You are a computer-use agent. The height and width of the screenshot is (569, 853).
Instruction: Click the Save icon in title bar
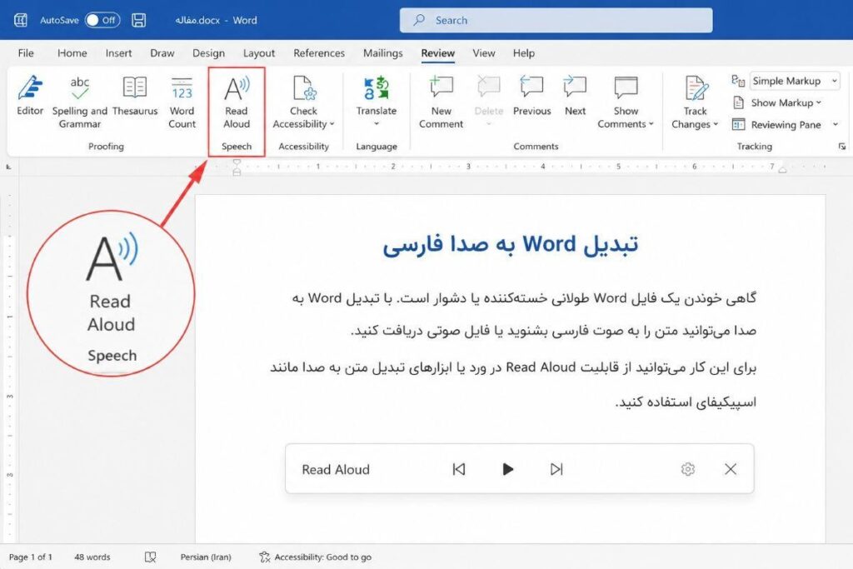pyautogui.click(x=139, y=20)
